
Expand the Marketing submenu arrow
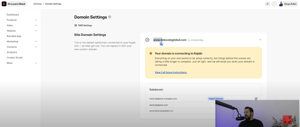[x=36, y=42]
